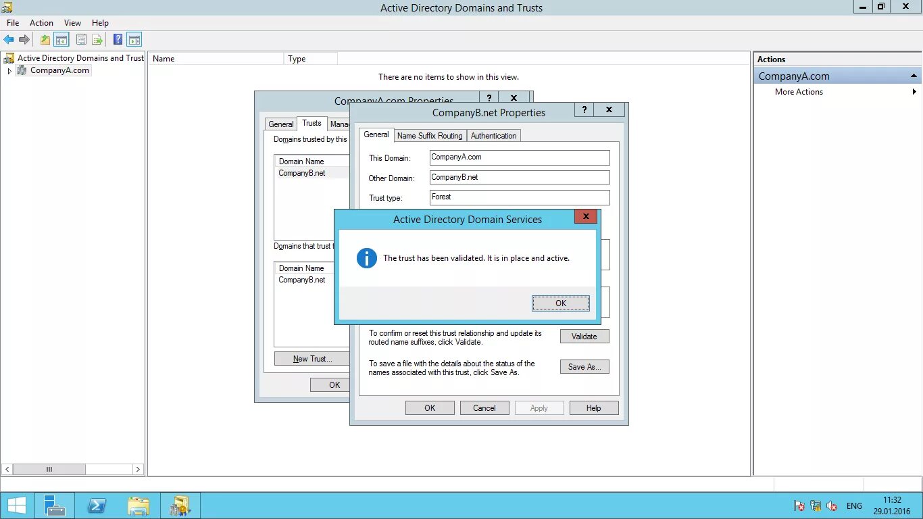
Task: Select CompanyB.net in Domains trusted list
Action: coord(302,173)
